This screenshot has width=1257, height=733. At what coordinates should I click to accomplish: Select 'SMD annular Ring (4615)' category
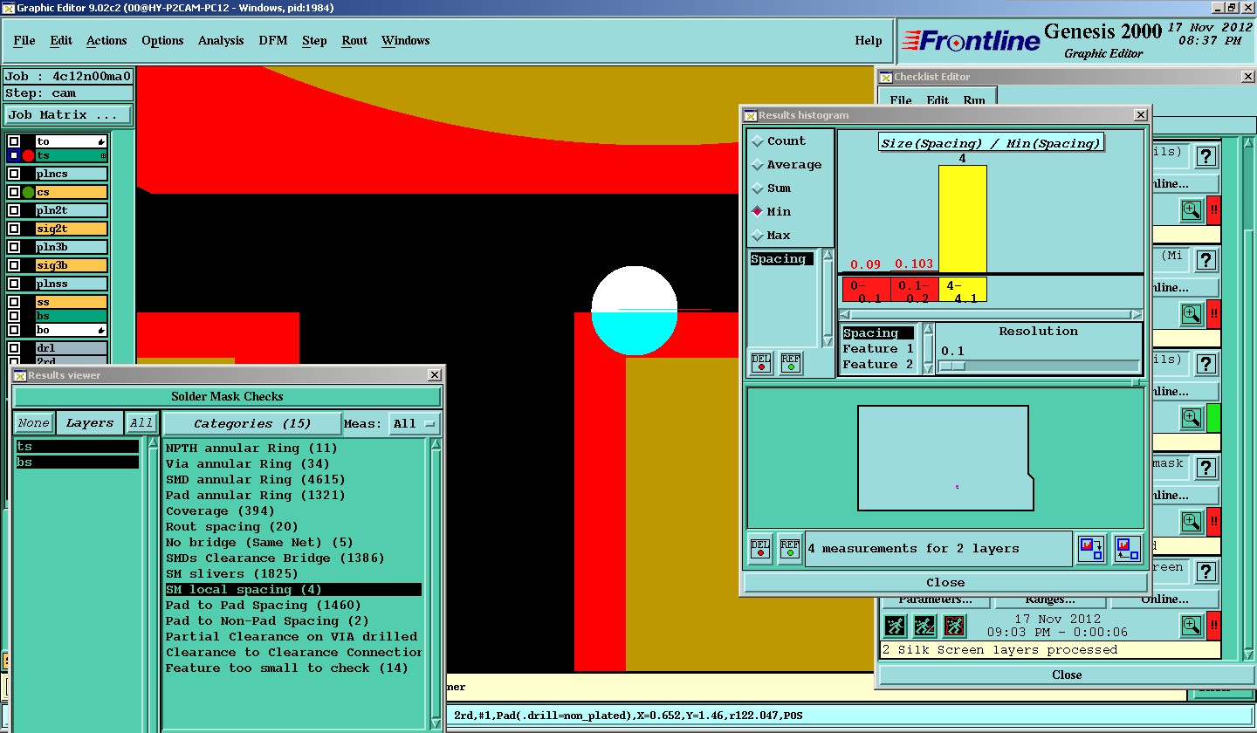[256, 480]
